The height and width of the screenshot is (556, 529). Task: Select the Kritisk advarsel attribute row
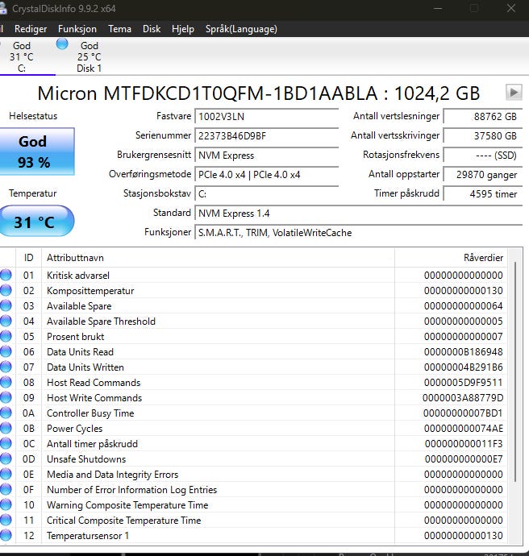[x=253, y=275]
